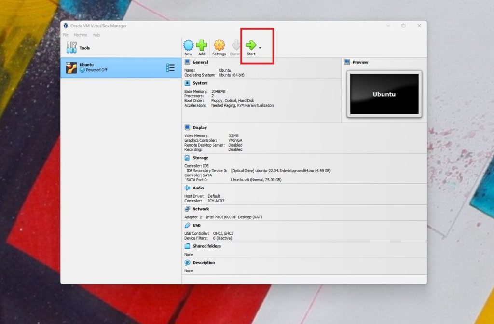Click the Audio controller ICH AC97 text
Viewport: 494px width, 324px height.
tap(216, 201)
